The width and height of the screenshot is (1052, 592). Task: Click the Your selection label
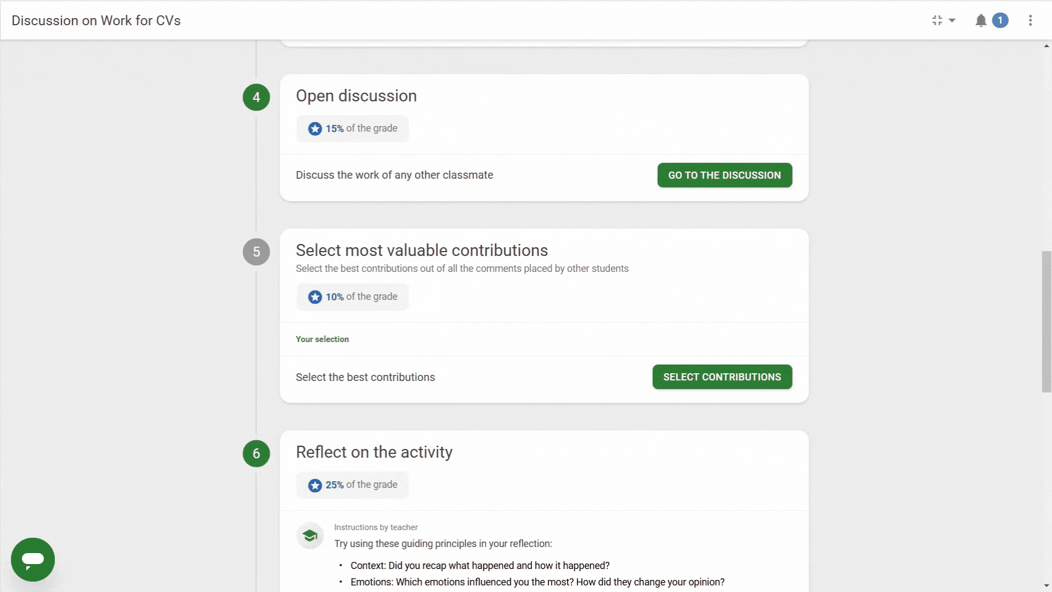[322, 339]
